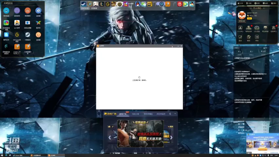
Task: Launch Steam icon in left app panel
Action: [x=28, y=35]
